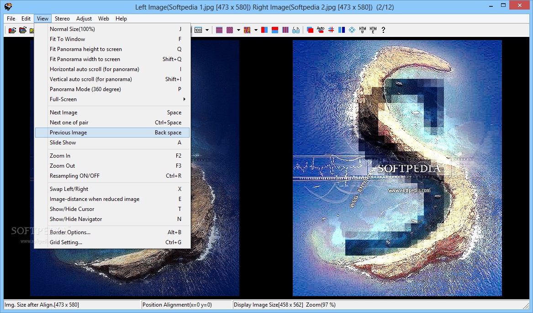Choose Image-distance when reduced image
Viewport: 533px width, 313px height.
(112, 199)
